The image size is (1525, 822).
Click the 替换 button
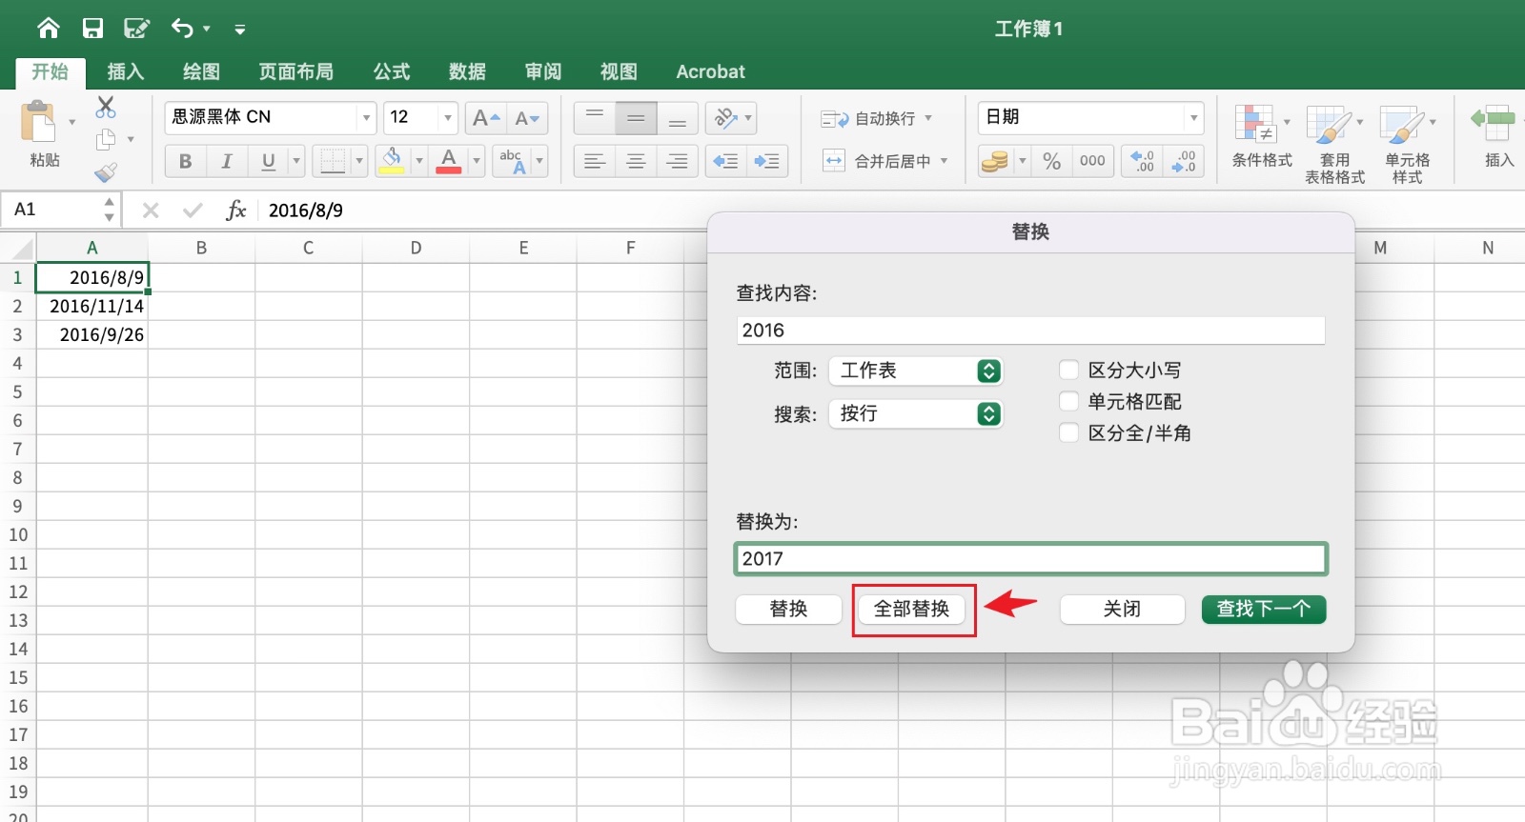coord(788,609)
